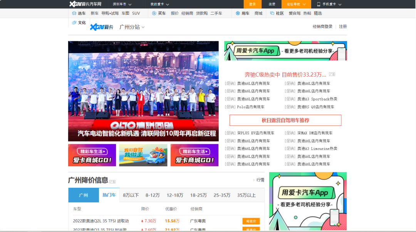This screenshot has height=232, width=416.
Task: Click the Xcar爱卡汽车网 logo in top bar
Action: pyautogui.click(x=85, y=4)
